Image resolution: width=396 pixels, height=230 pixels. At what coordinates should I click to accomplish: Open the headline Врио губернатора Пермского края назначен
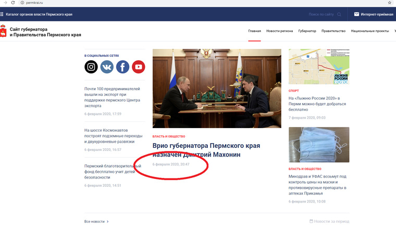206,150
